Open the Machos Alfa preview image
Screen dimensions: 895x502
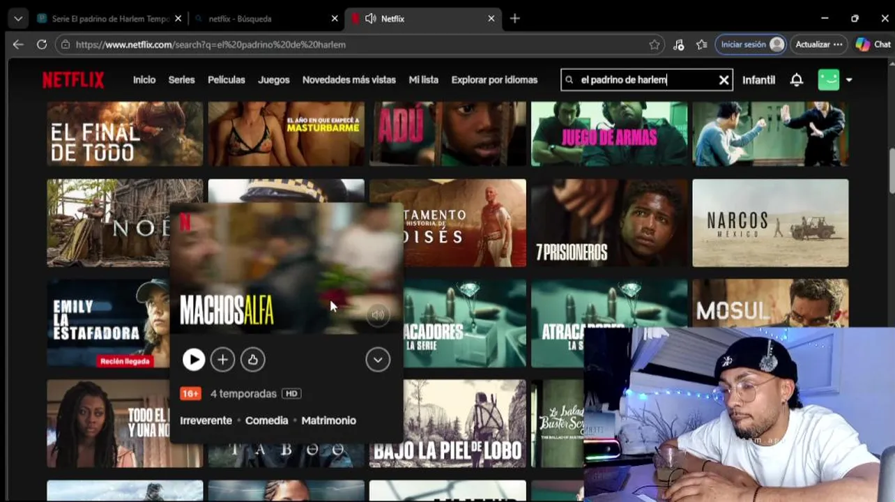(x=286, y=268)
